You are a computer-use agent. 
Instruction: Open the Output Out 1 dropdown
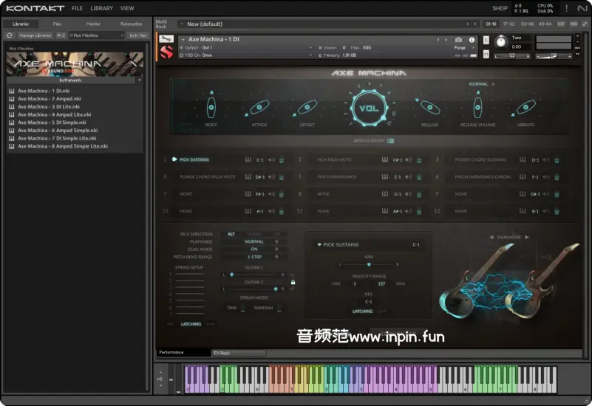click(247, 47)
